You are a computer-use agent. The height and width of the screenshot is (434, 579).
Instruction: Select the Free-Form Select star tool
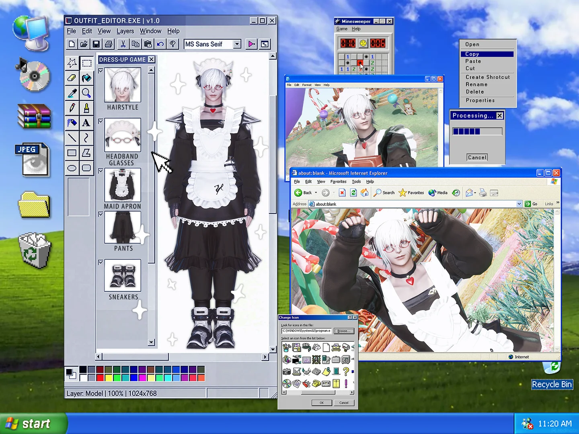click(72, 63)
